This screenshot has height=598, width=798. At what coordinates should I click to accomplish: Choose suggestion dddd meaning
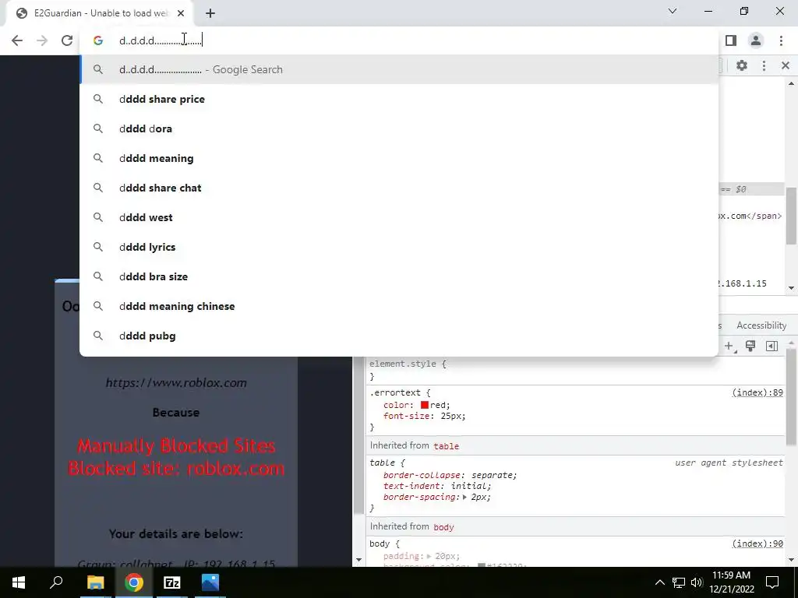point(399,158)
